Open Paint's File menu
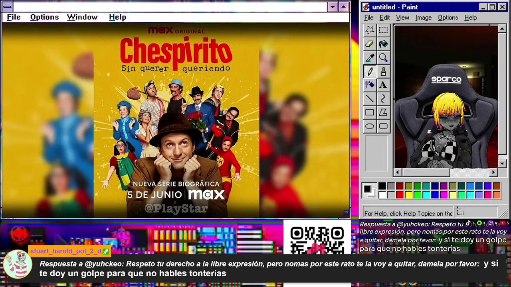 coord(368,18)
